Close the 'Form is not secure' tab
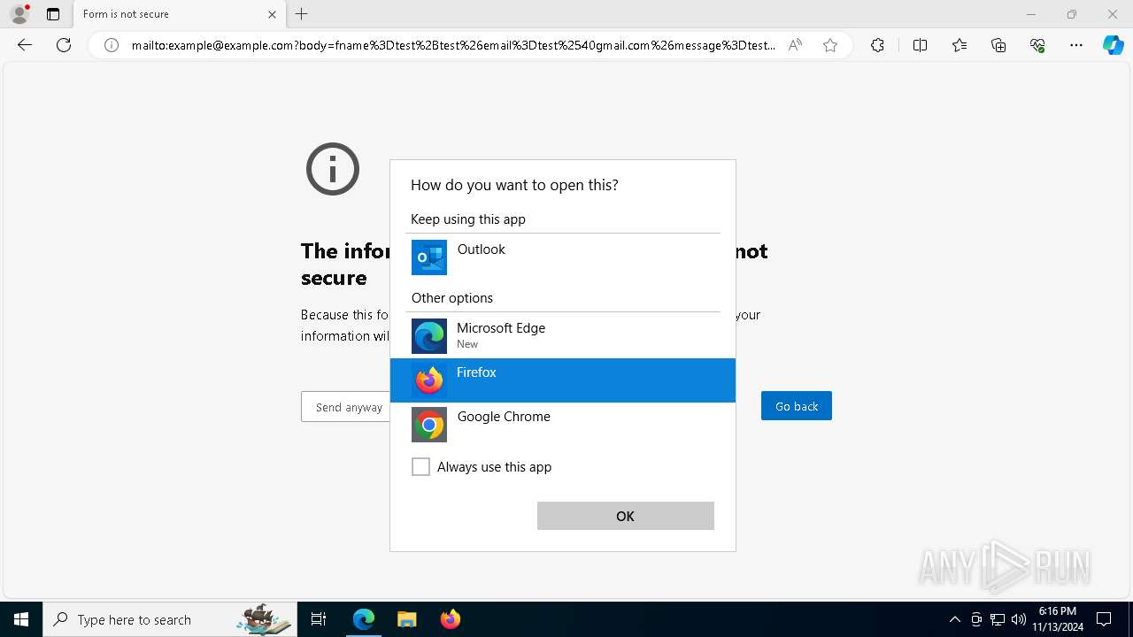 click(272, 14)
